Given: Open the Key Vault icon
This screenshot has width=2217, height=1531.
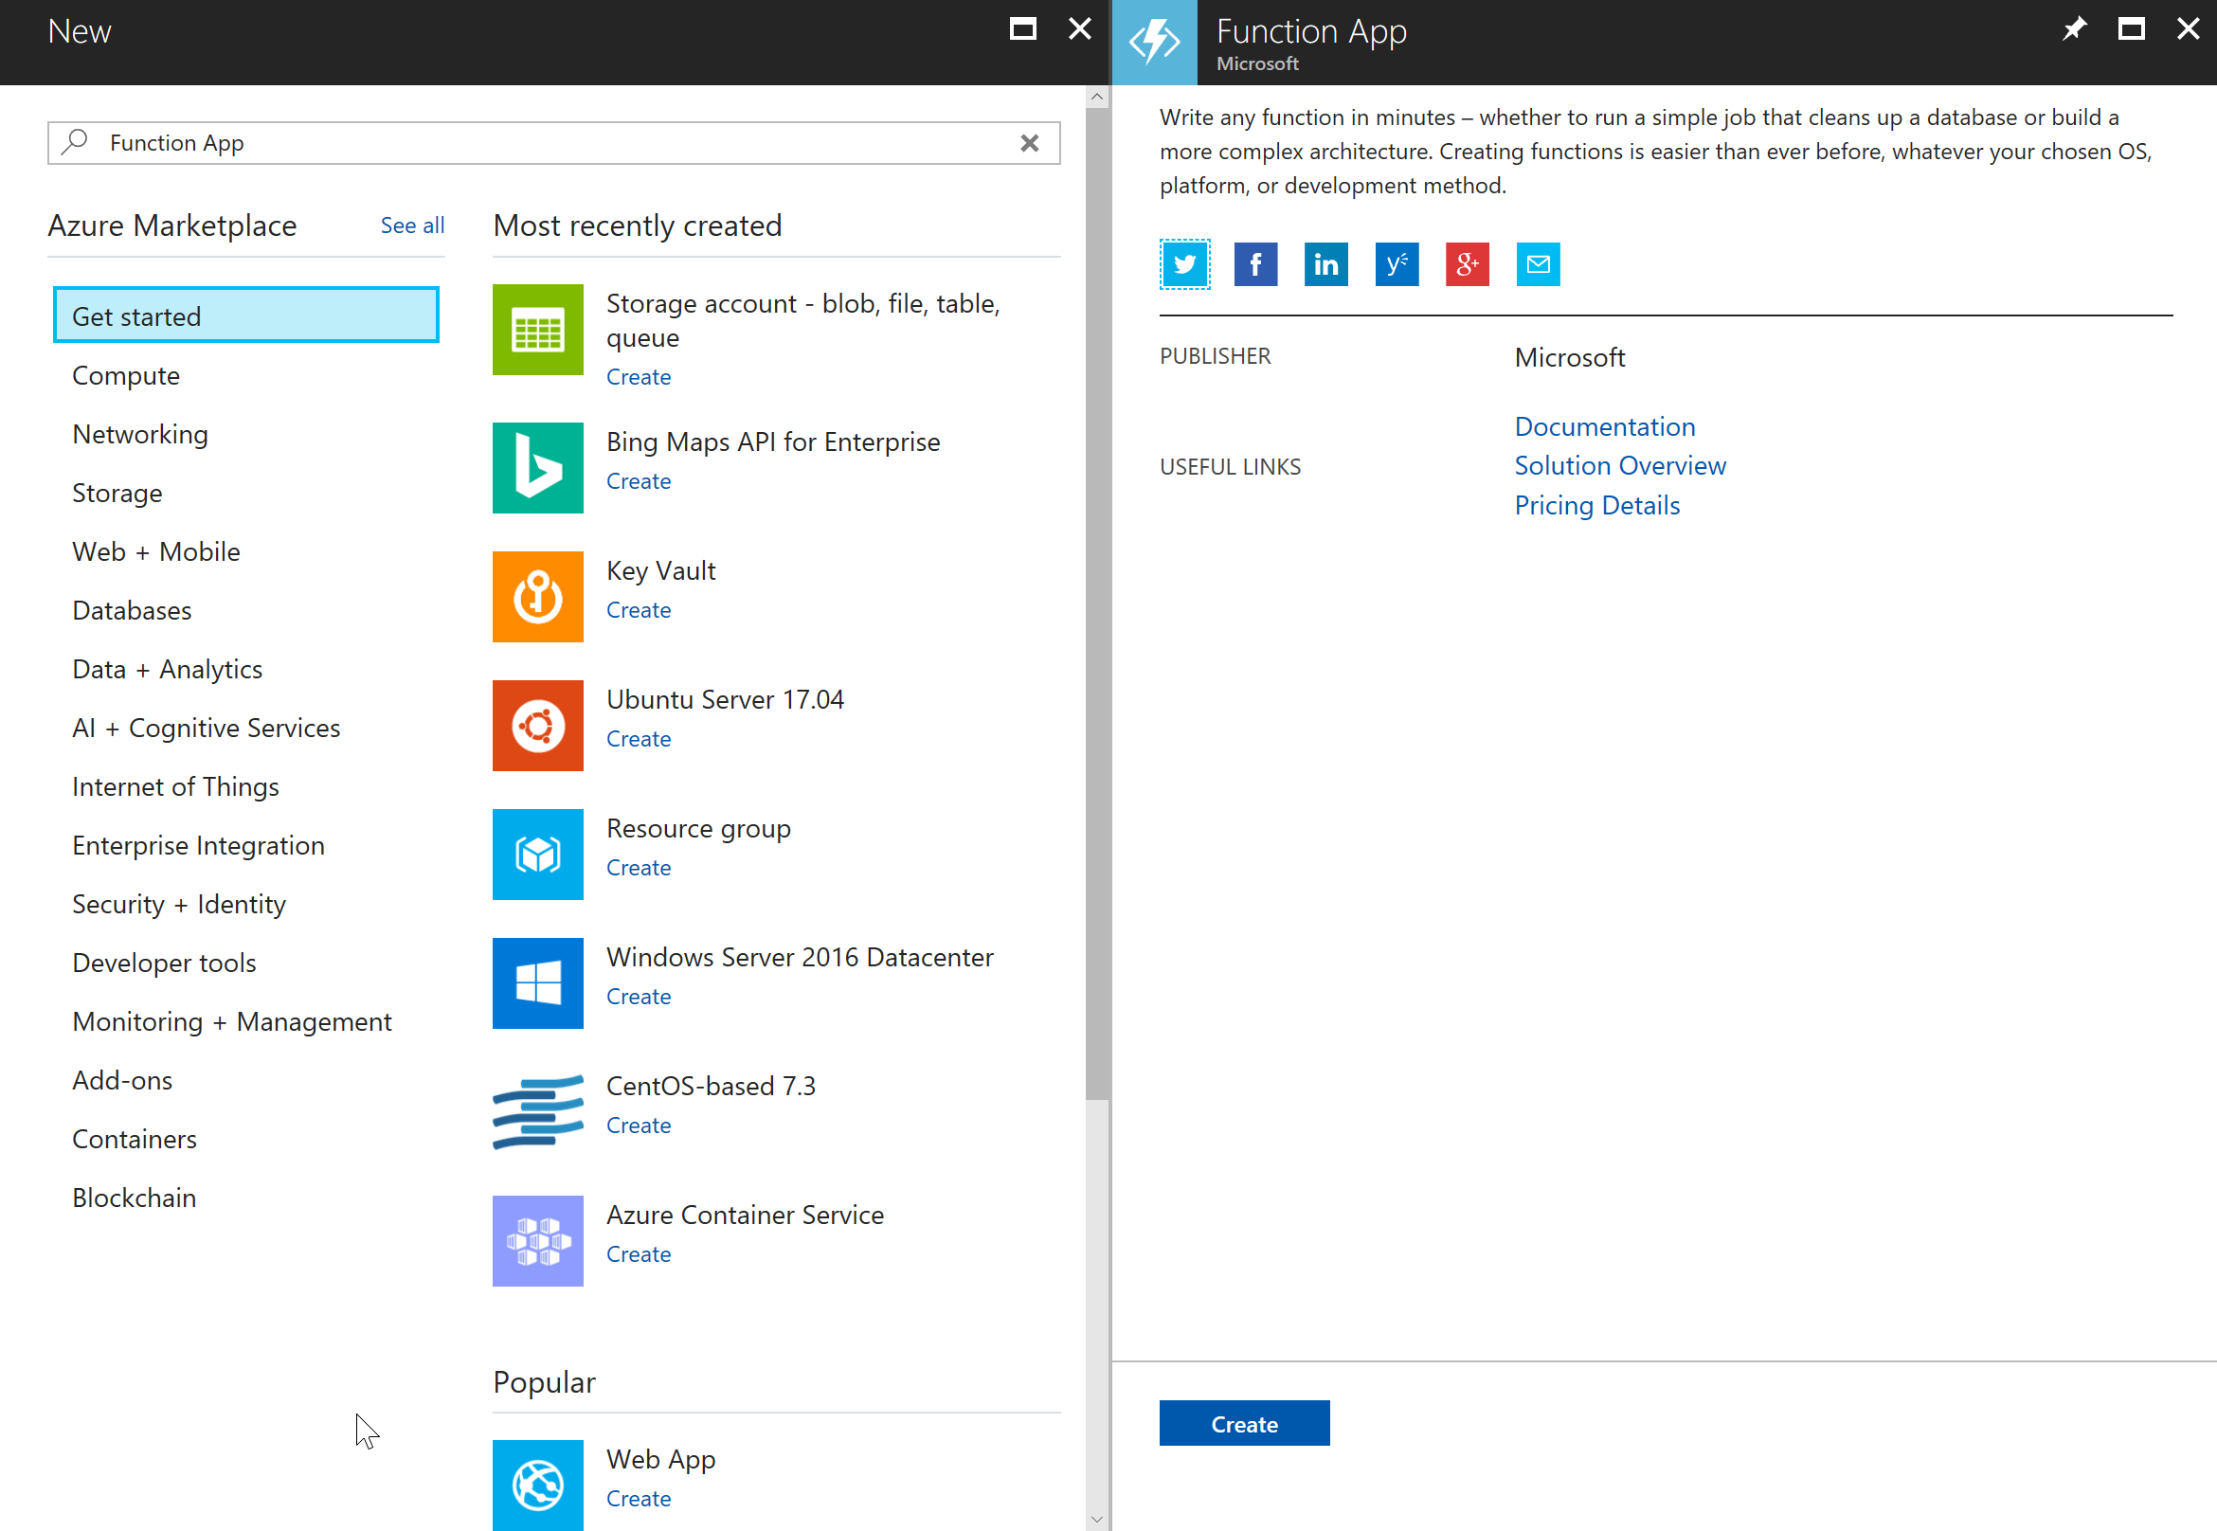Looking at the screenshot, I should point(537,596).
